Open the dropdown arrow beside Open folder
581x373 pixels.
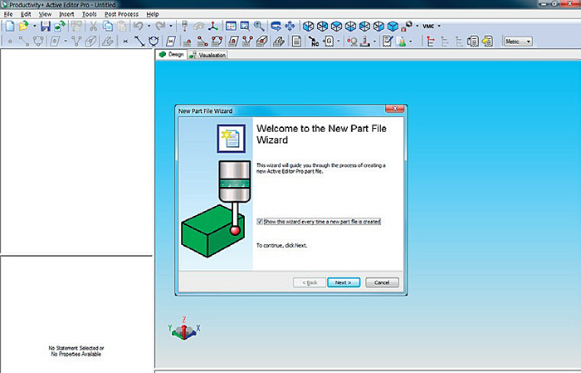click(35, 26)
